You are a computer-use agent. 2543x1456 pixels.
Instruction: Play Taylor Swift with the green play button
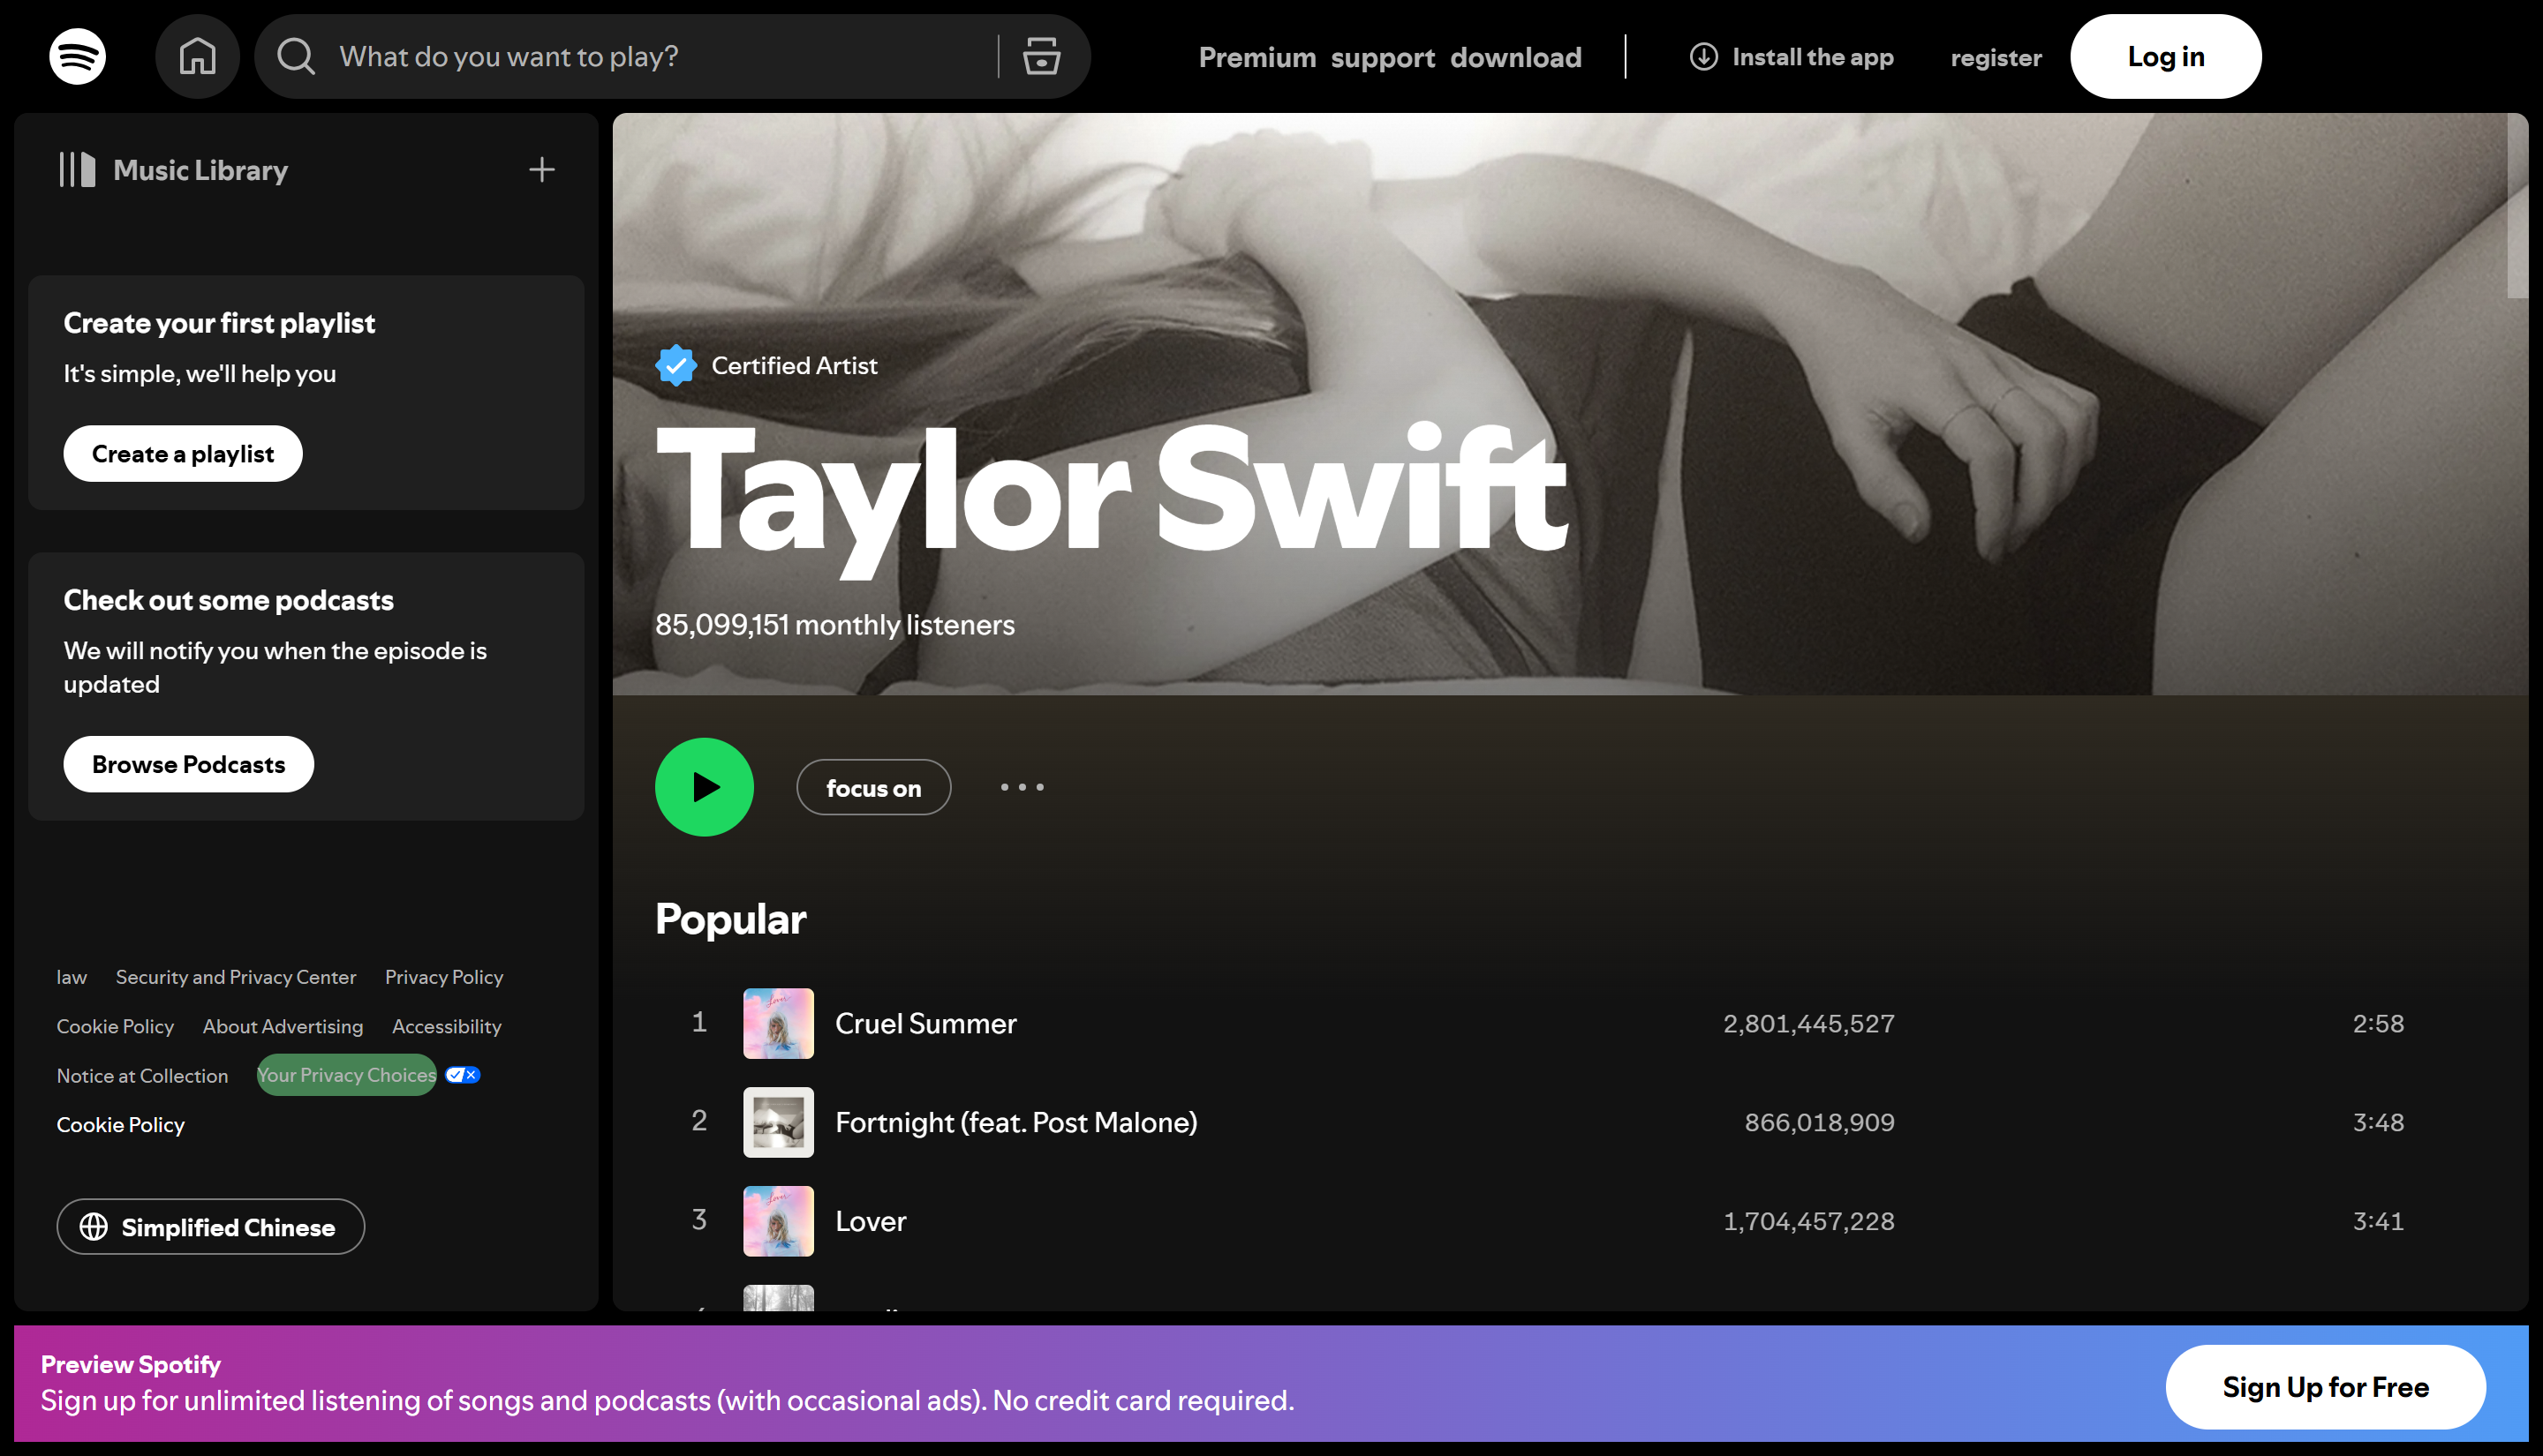(x=703, y=787)
